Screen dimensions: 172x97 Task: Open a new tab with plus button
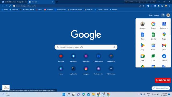click(x=57, y=2)
